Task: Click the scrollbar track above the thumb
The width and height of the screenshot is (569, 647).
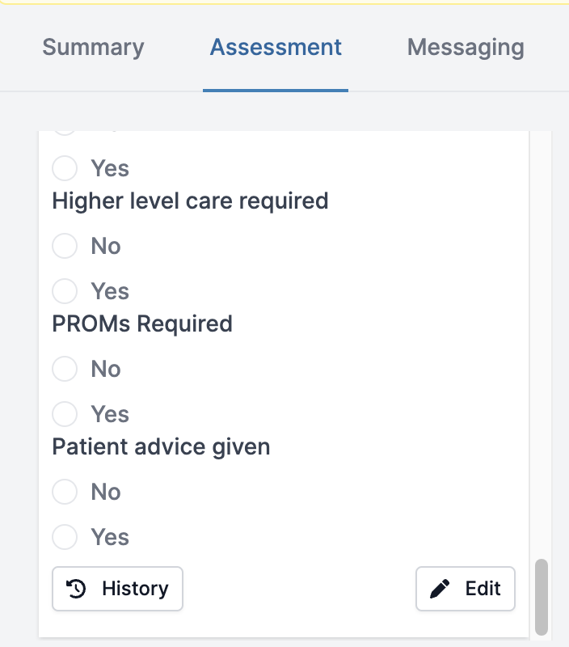Action: [542, 345]
